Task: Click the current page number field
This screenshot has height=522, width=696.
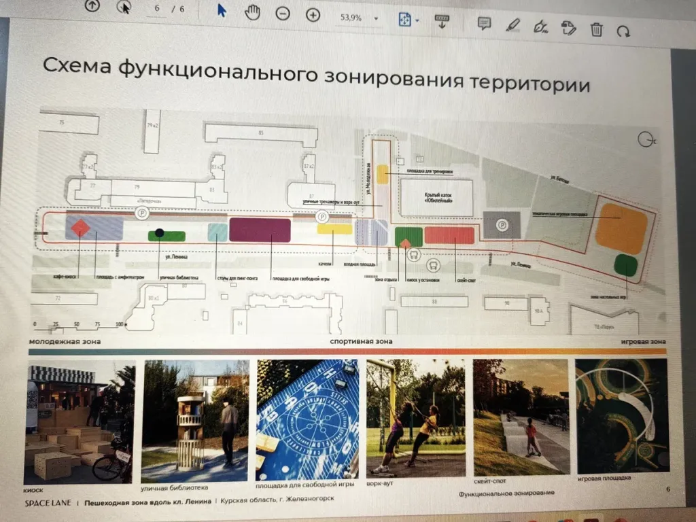Action: 157,8
